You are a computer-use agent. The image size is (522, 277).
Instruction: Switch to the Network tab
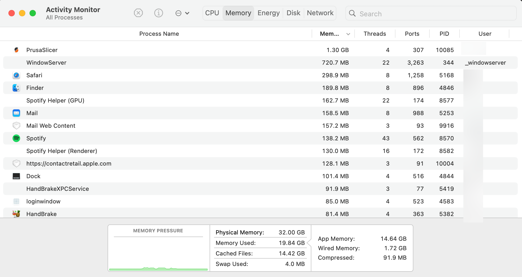pos(320,13)
